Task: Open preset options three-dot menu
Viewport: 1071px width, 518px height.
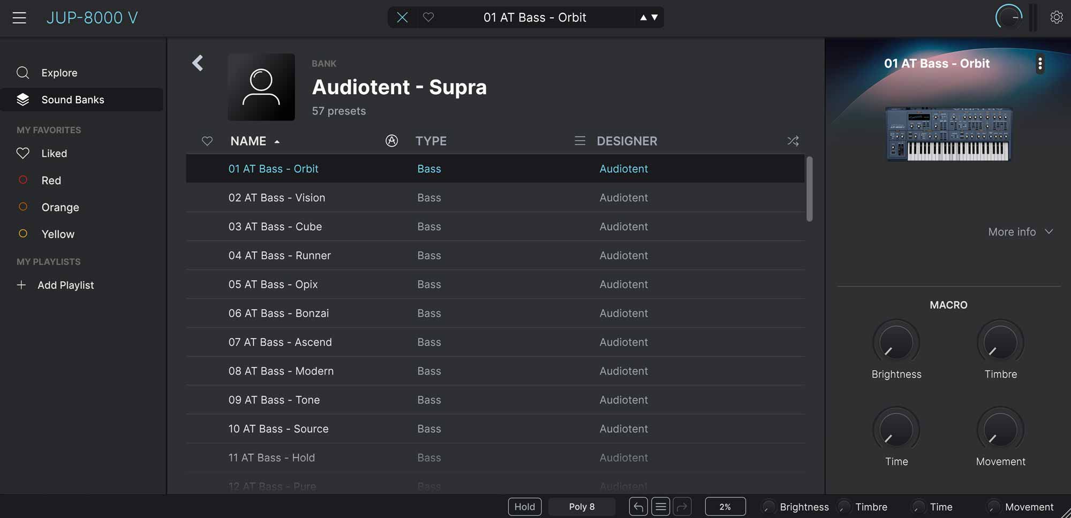Action: pos(1040,64)
